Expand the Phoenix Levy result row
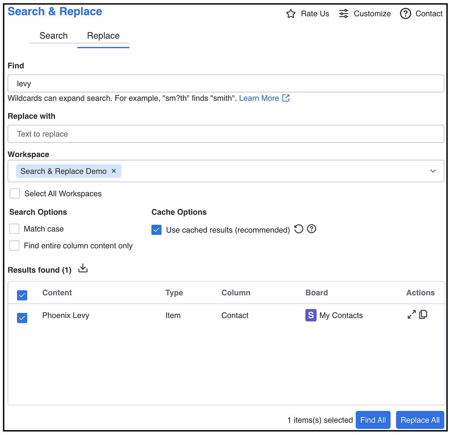 [411, 314]
